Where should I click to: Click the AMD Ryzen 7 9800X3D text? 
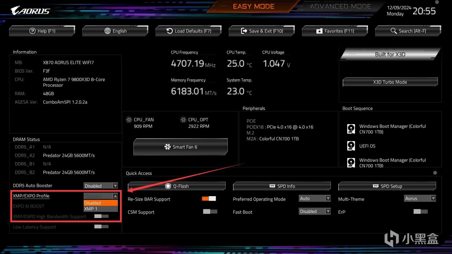pos(74,82)
